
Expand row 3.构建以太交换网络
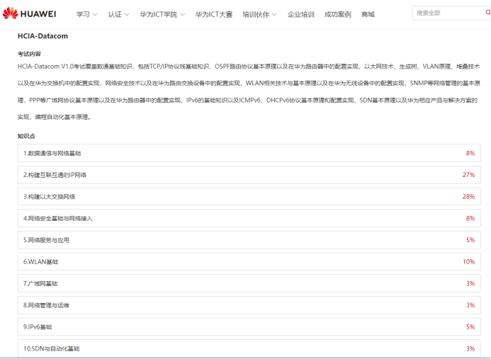click(x=249, y=197)
